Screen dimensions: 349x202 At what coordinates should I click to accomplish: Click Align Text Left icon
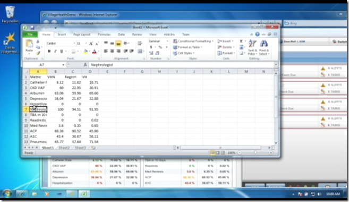pos(106,51)
